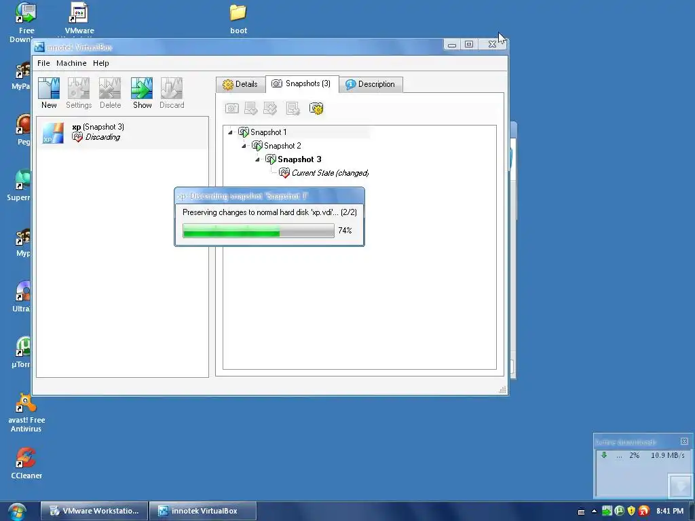Viewport: 695px width, 521px height.
Task: Click the innotek VirtualBox taskbar button
Action: coord(203,511)
